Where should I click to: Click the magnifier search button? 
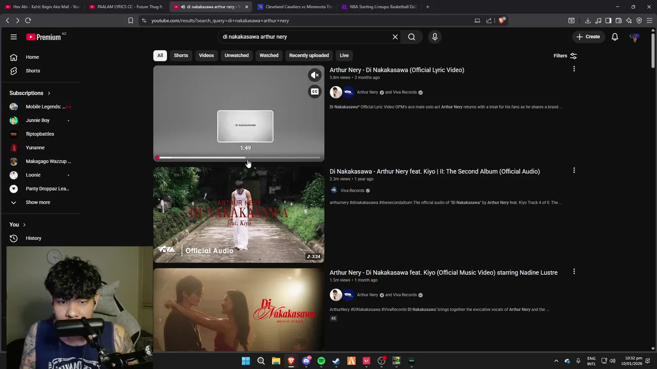[412, 37]
